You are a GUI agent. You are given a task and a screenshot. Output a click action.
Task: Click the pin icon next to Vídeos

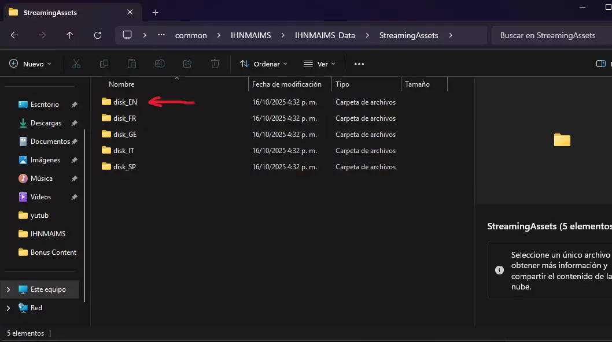click(x=74, y=198)
